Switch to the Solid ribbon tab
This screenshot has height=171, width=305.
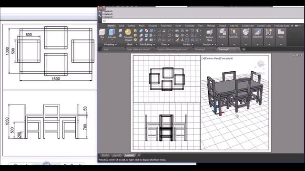tap(121, 26)
